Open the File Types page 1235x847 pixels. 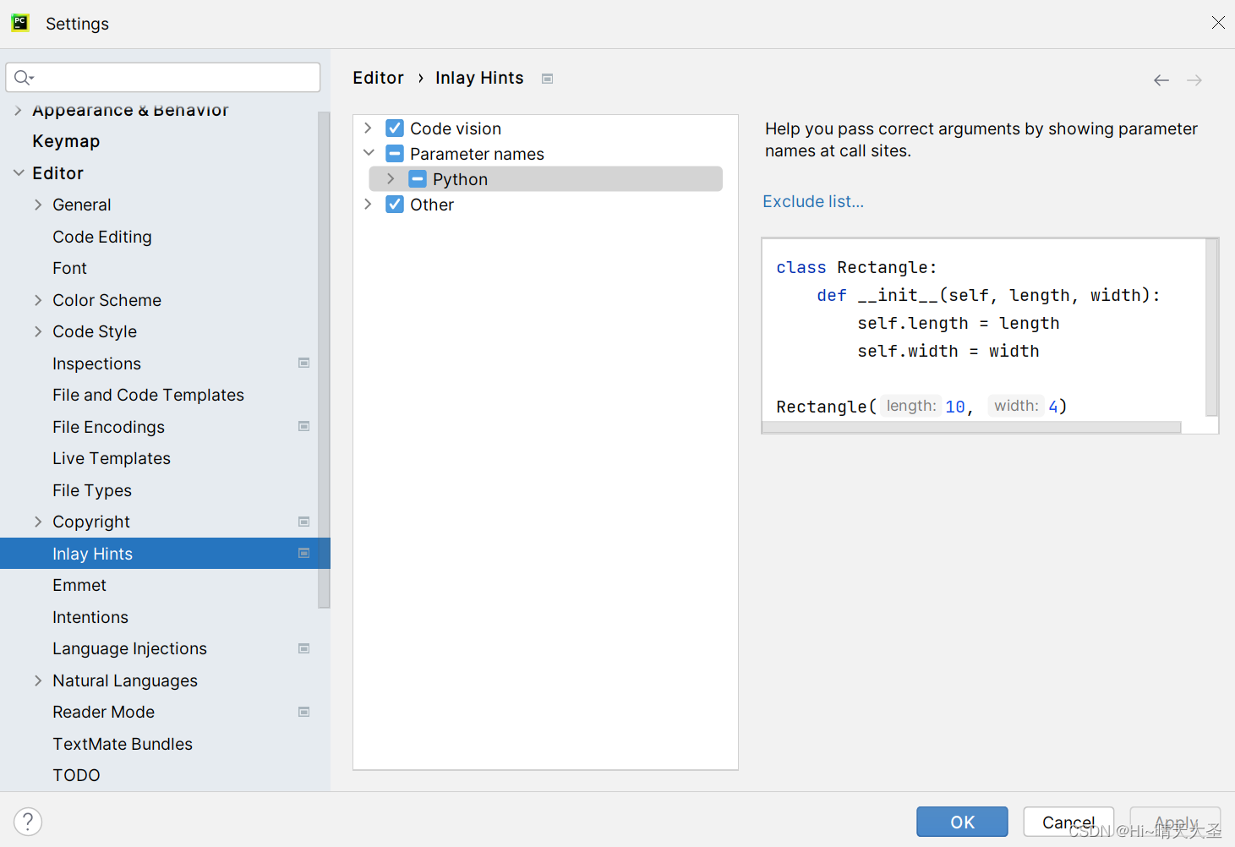point(92,490)
